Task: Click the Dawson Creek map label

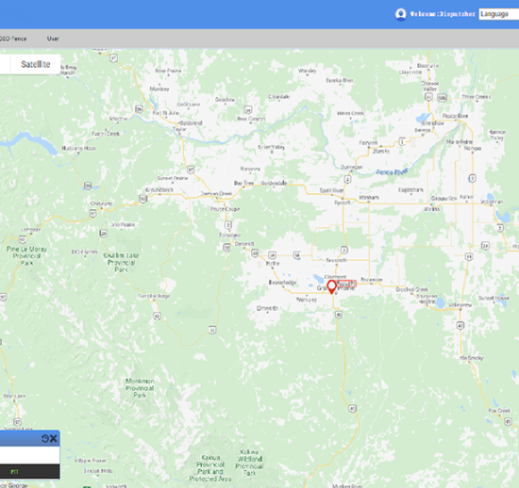Action: [216, 194]
